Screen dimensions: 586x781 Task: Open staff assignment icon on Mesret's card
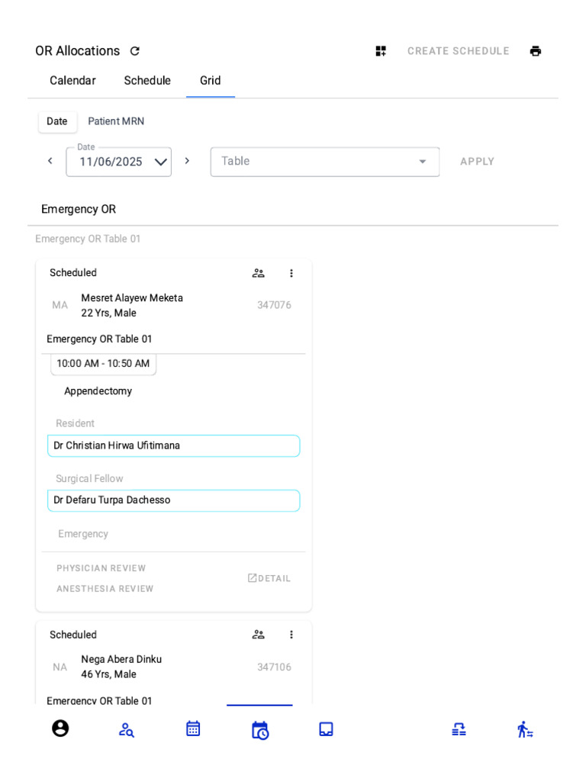[x=259, y=273]
